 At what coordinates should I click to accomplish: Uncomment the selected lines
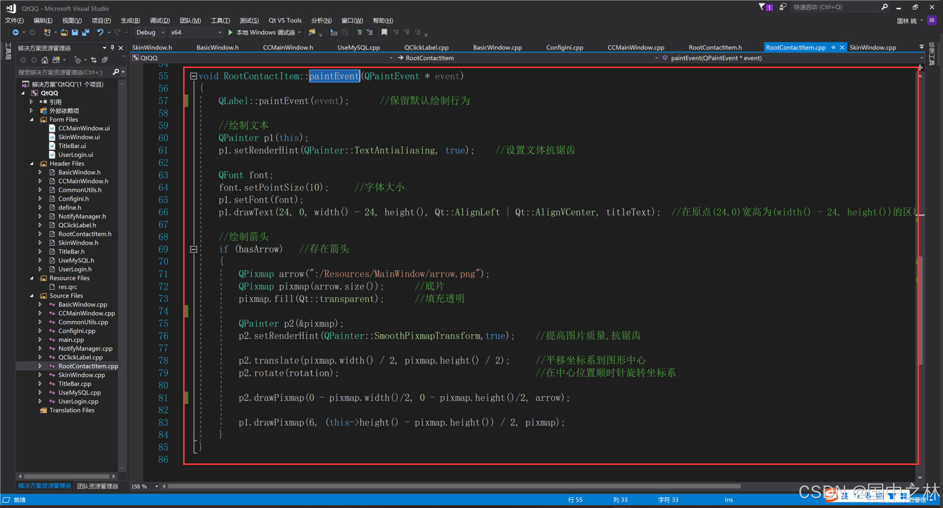(370, 32)
